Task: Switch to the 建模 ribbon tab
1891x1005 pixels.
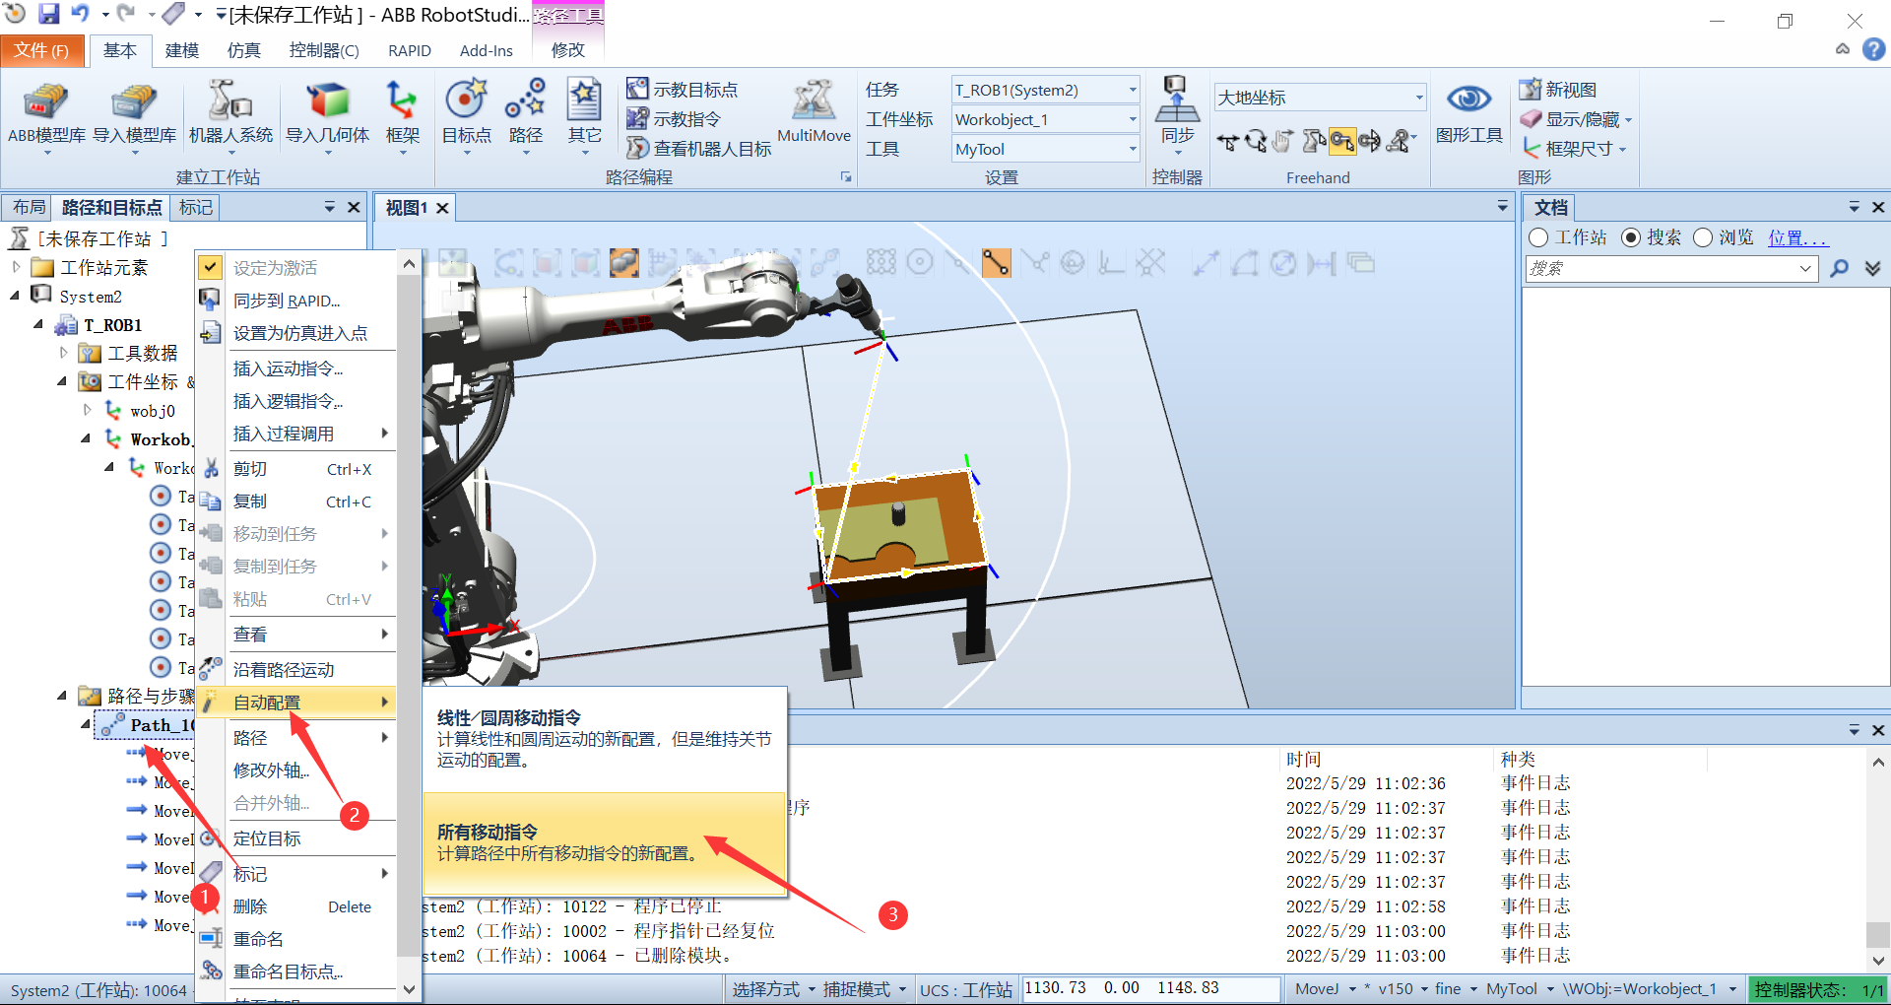Action: [181, 50]
